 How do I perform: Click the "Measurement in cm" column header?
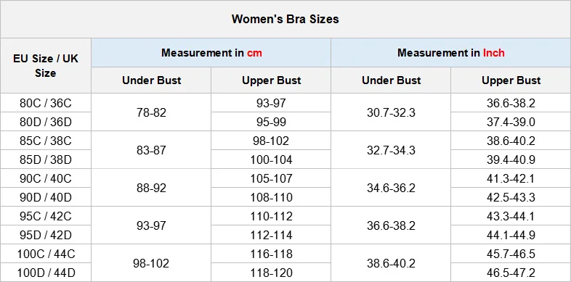coord(211,53)
